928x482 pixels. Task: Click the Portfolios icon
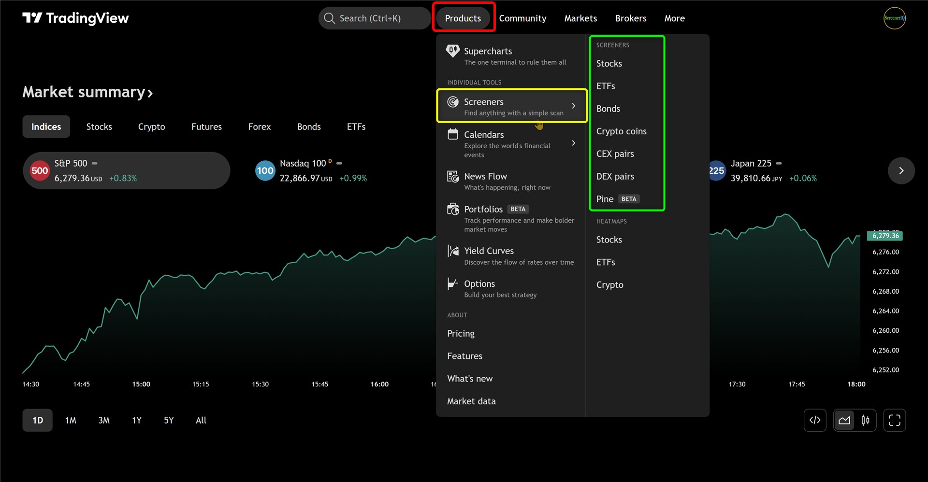pyautogui.click(x=453, y=209)
